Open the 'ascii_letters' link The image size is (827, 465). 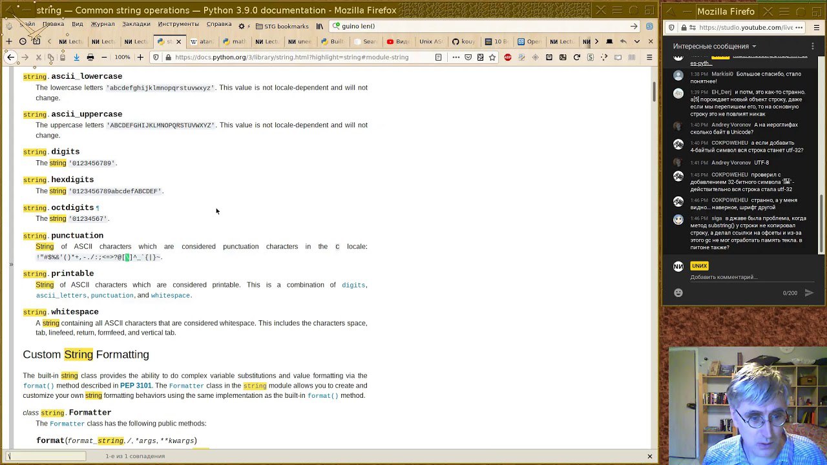coord(61,295)
